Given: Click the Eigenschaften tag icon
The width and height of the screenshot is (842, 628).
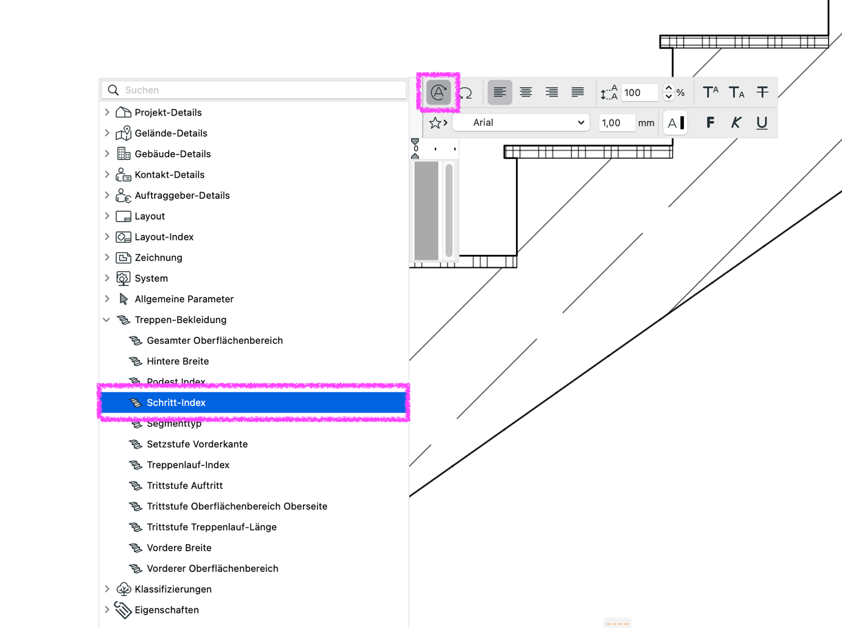Looking at the screenshot, I should pos(123,610).
